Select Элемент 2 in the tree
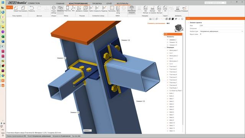The image size is (245, 138). [x=173, y=39]
